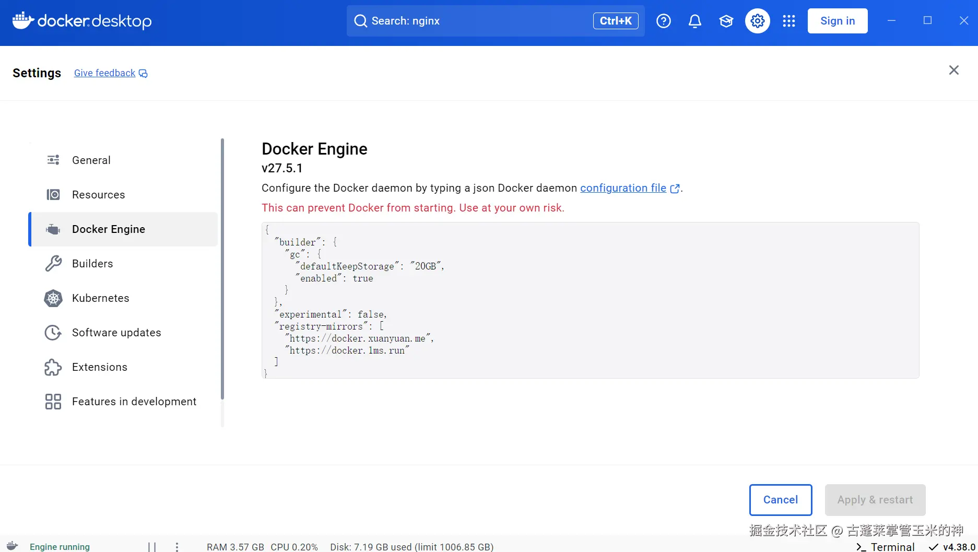Click the docker.1ms.run mirror URL
This screenshot has width=978, height=552.
[x=347, y=350]
